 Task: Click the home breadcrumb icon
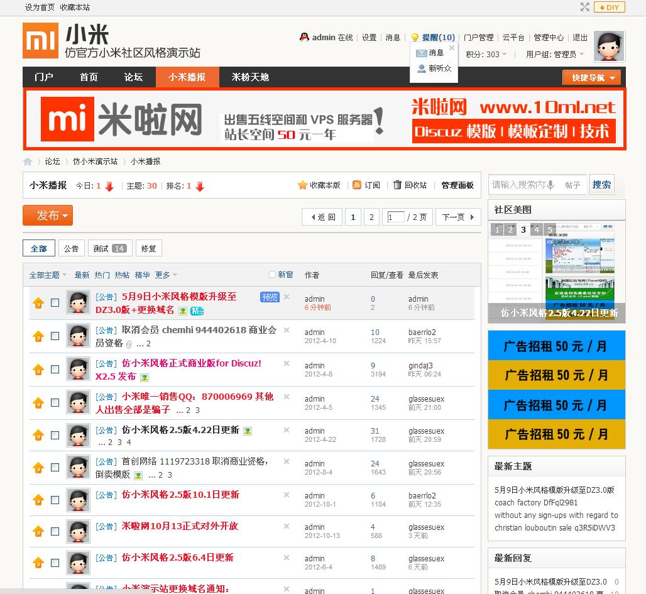28,162
